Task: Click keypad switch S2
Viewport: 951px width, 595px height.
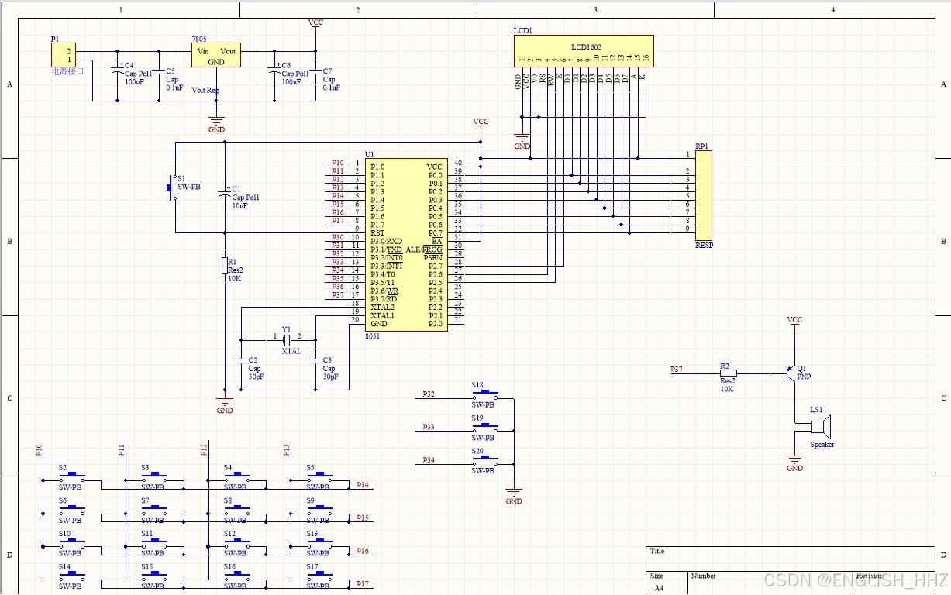Action: (x=72, y=477)
